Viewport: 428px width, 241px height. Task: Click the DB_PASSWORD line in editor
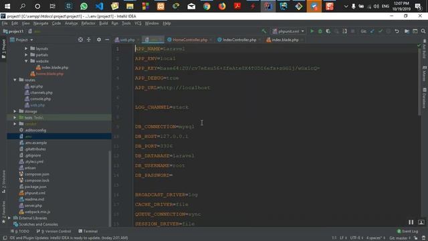154,175
